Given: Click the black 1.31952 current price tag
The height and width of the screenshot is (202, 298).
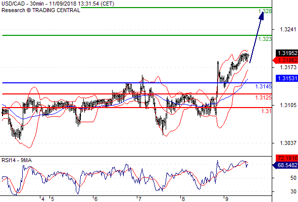Looking at the screenshot, I should pos(287,53).
